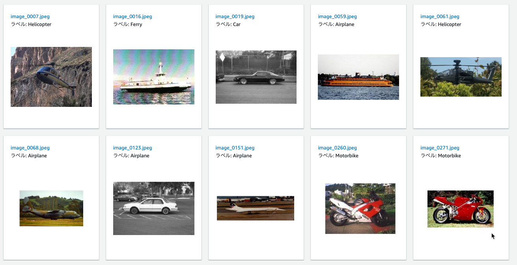The height and width of the screenshot is (265, 517).
Task: Select the Concorde airplane thumbnail
Action: (256, 208)
